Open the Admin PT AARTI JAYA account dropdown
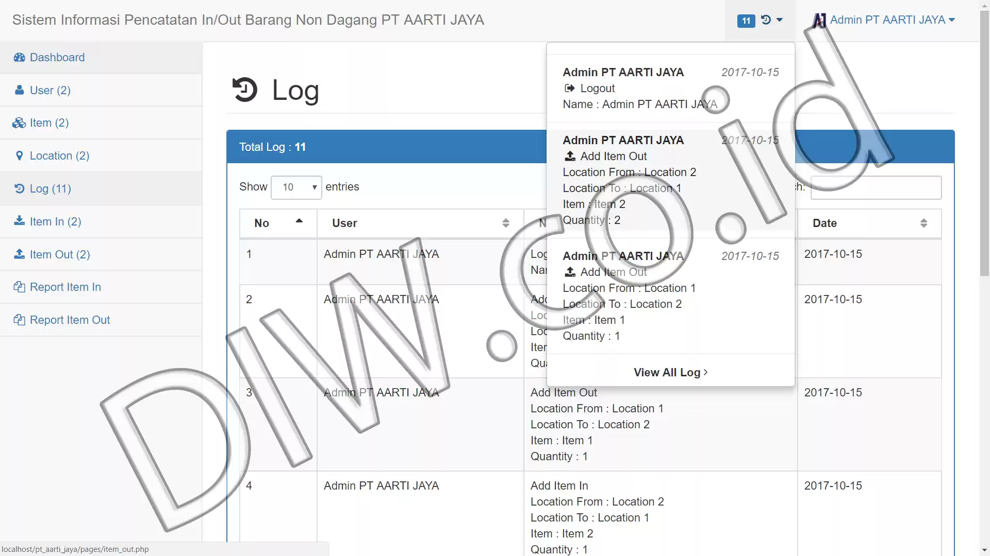Screen dimensions: 990x556 tap(884, 20)
